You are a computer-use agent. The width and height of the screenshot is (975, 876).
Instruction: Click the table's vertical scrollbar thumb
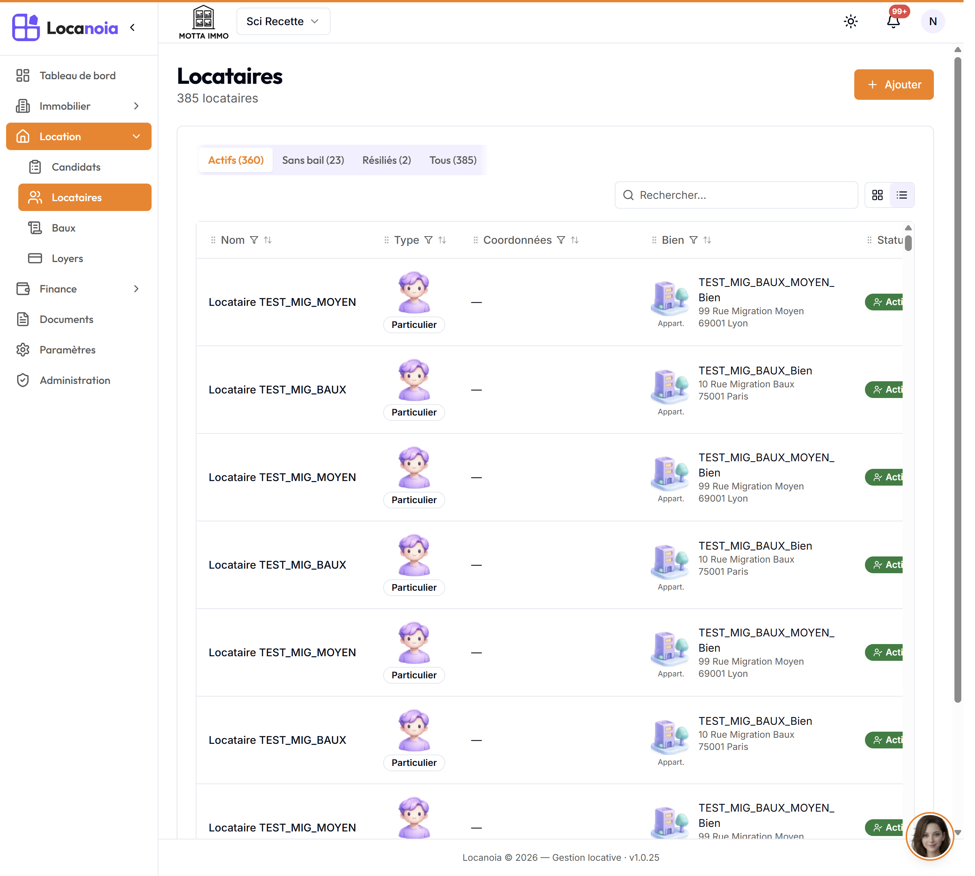click(x=908, y=243)
